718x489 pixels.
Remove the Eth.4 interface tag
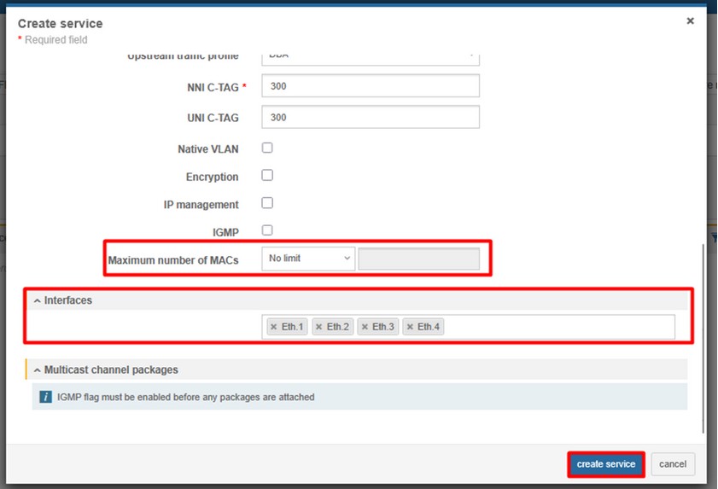coord(410,327)
